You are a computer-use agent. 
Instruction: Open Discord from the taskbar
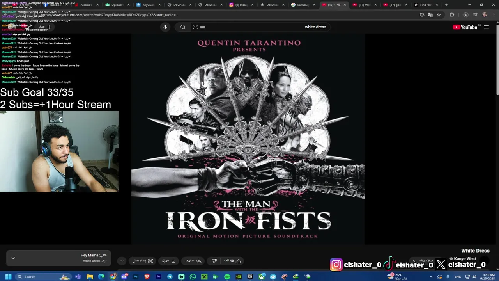(x=124, y=277)
